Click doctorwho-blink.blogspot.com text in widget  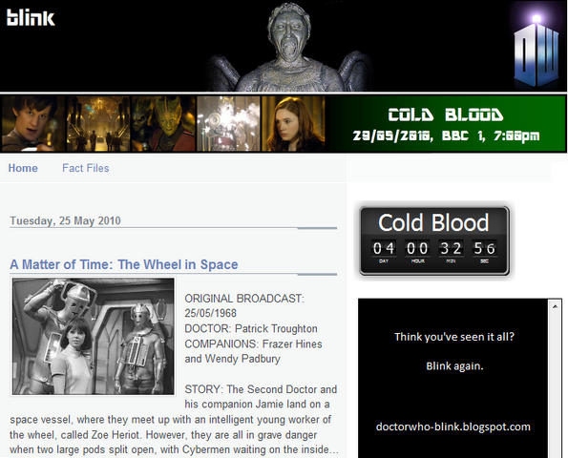point(452,427)
